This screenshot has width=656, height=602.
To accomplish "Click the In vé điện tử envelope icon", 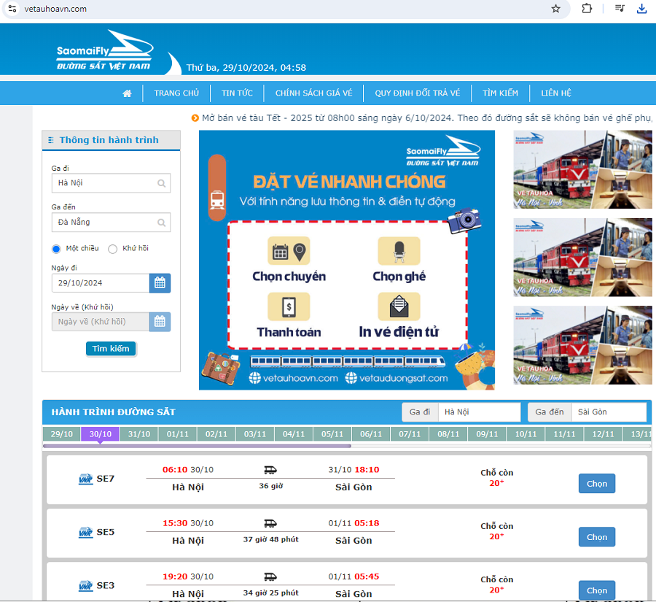I will point(399,306).
